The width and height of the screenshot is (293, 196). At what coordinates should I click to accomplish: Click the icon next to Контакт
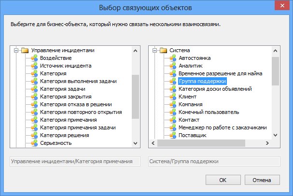(x=173, y=120)
